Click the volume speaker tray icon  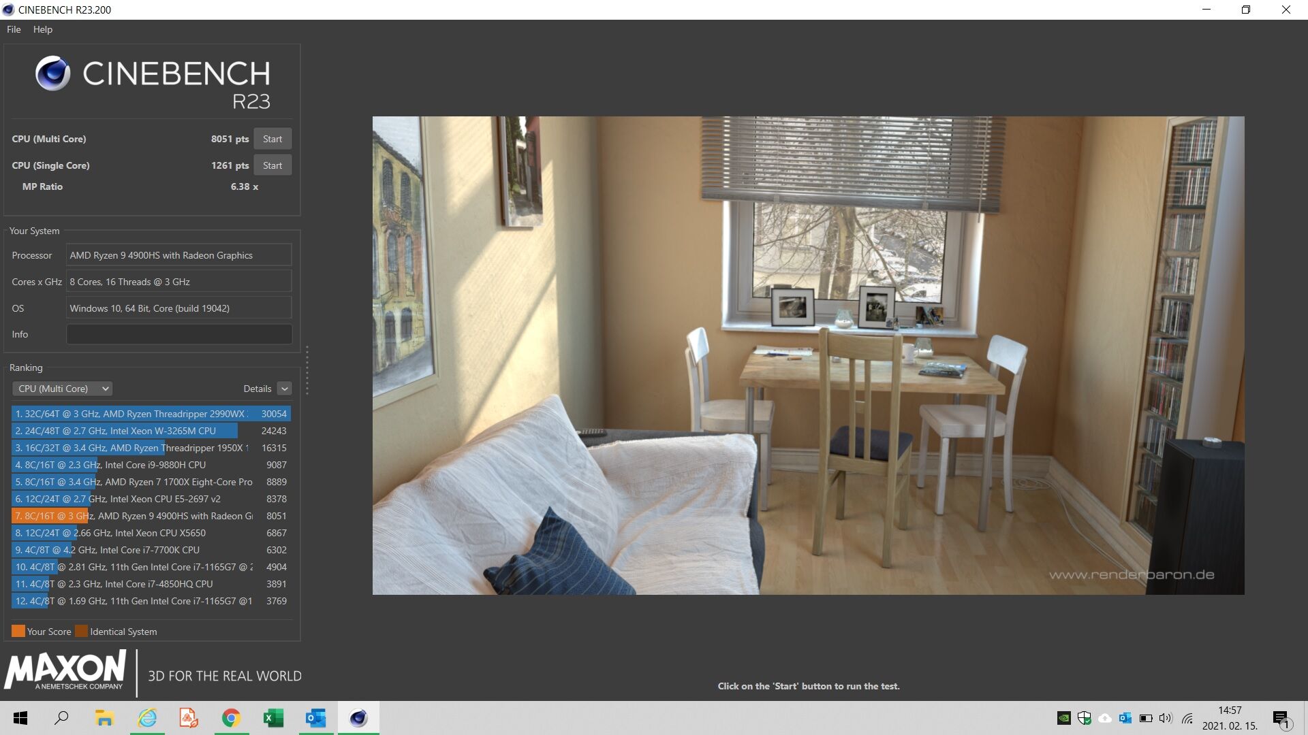pyautogui.click(x=1166, y=718)
